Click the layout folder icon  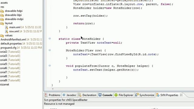2,24
